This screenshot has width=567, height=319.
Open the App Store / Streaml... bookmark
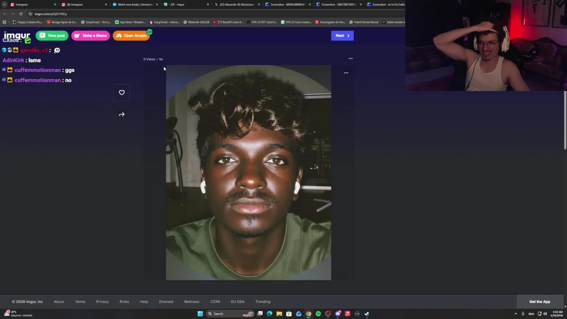130,22
